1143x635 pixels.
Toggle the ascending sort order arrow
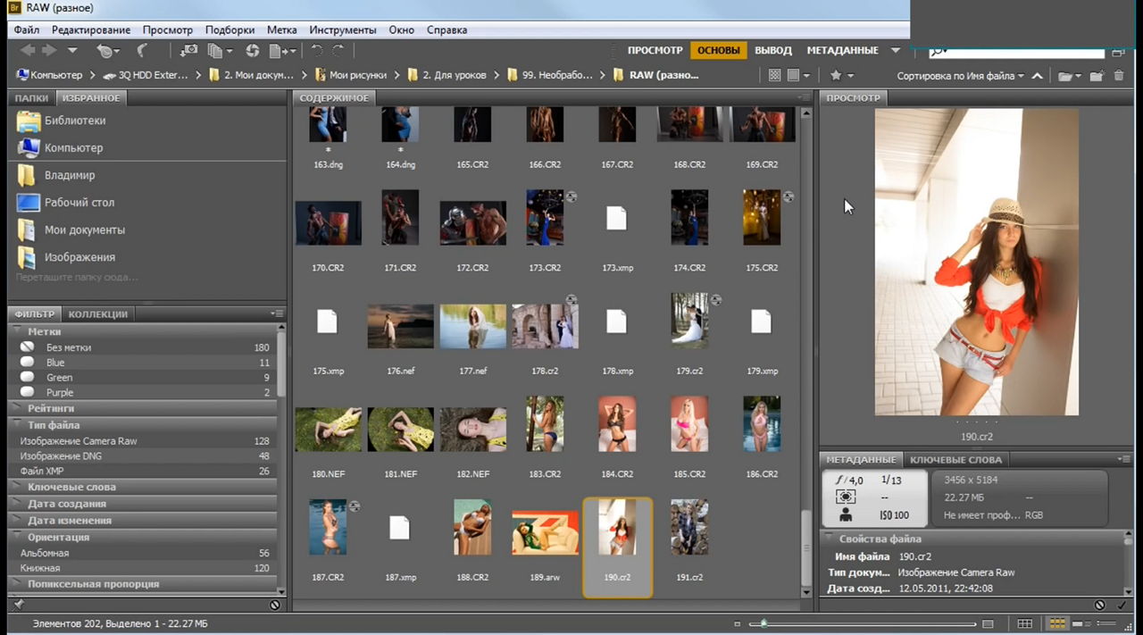click(x=1038, y=76)
